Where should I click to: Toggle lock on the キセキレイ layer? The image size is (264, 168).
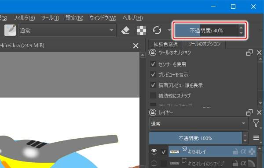(235, 152)
